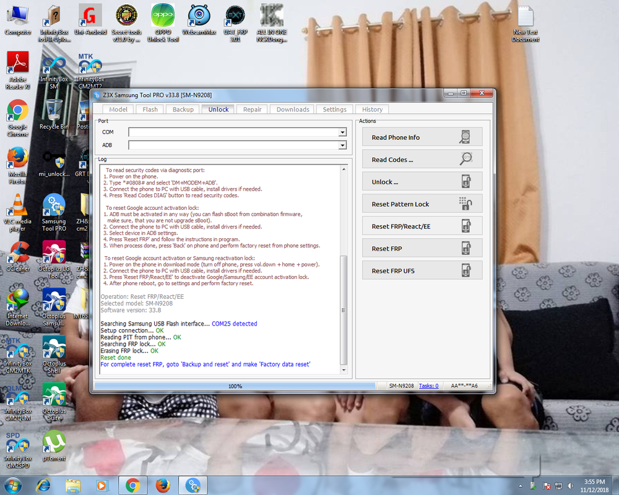Launch OPPO Unlock Tool shortcut

click(x=163, y=23)
